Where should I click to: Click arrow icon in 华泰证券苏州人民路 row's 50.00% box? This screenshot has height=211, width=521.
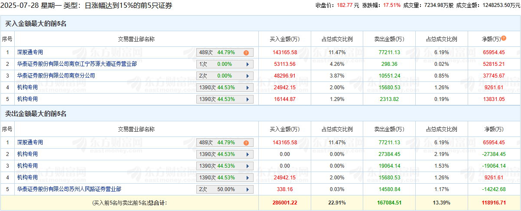coord(247,189)
